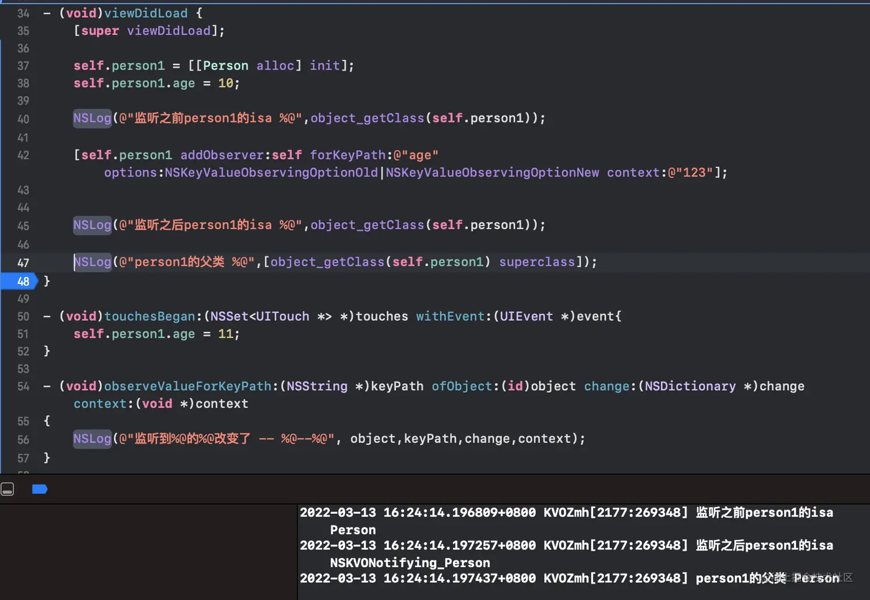Screen dimensions: 870x600
Task: Click line number 56 in the gutter
Action: [x=23, y=440]
